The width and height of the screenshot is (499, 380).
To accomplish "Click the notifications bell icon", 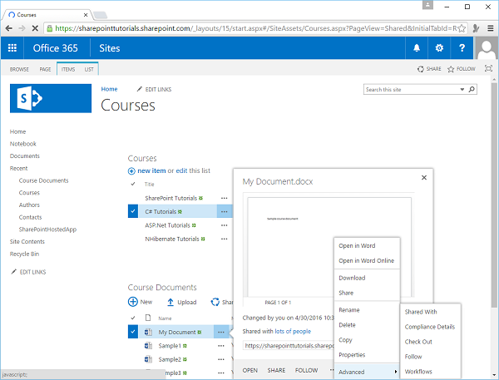I will (x=417, y=47).
